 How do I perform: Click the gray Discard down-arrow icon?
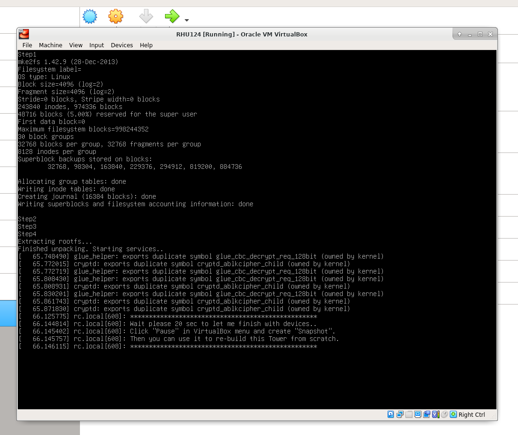(146, 16)
